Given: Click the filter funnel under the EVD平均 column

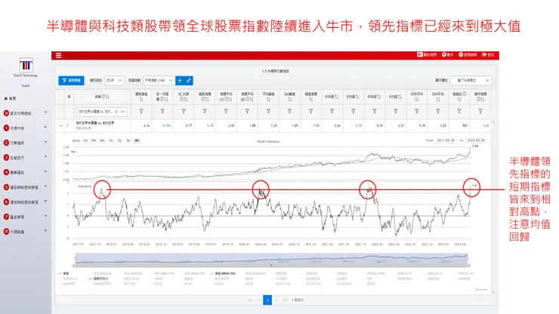Looking at the screenshot, I should tap(417, 111).
